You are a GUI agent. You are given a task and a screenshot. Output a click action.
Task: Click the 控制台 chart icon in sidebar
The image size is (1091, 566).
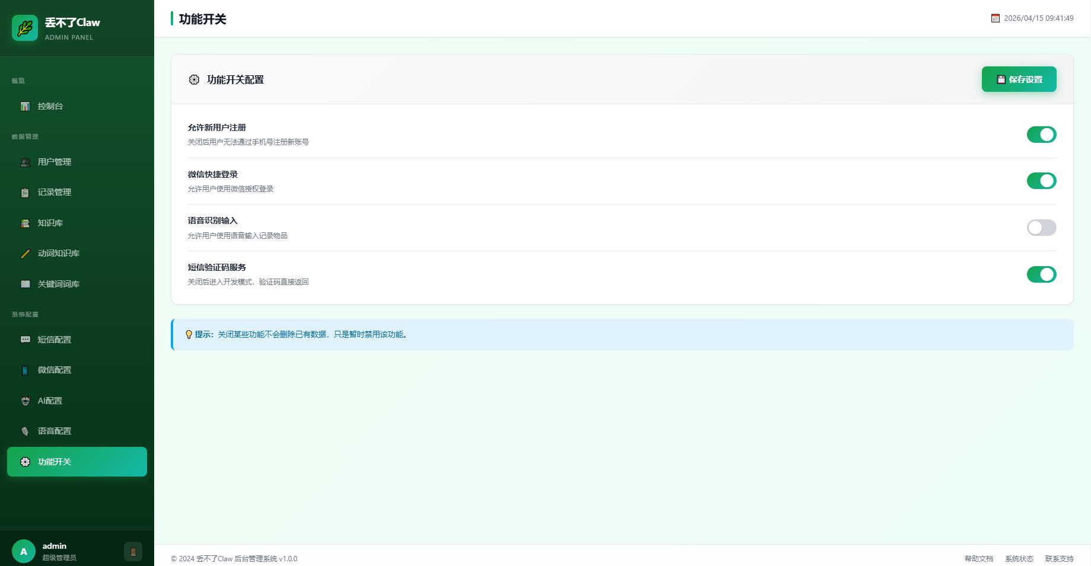coord(25,106)
